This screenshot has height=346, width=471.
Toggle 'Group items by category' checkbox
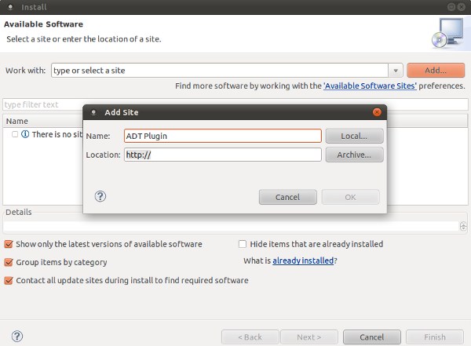click(x=9, y=262)
